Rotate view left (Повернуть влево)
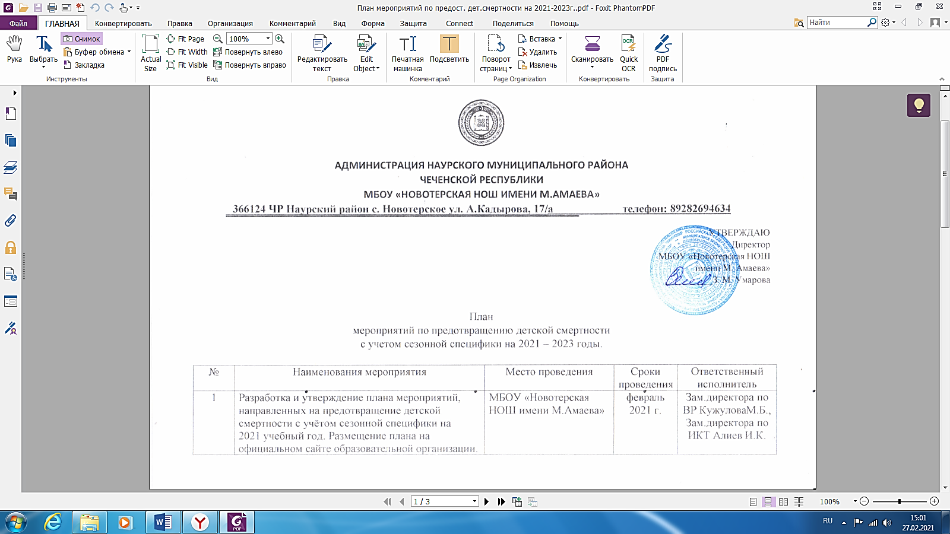This screenshot has height=534, width=950. [x=248, y=52]
